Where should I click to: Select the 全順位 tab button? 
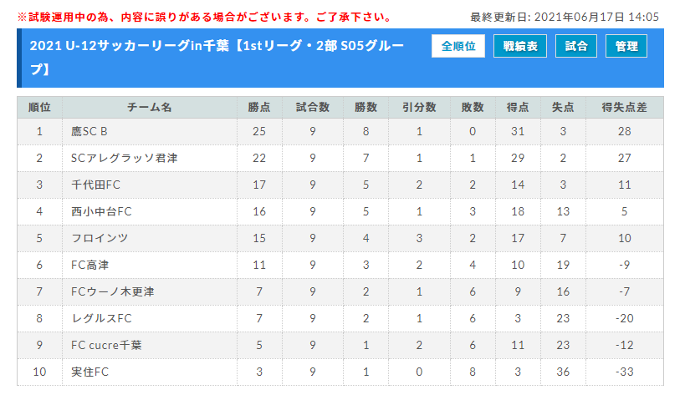[x=458, y=46]
